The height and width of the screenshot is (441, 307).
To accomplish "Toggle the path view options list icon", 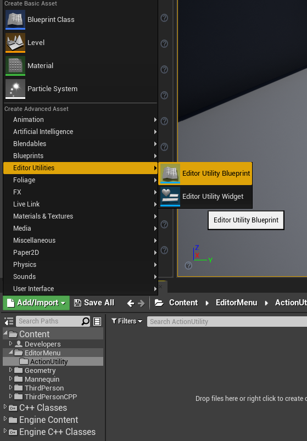I will (97, 321).
